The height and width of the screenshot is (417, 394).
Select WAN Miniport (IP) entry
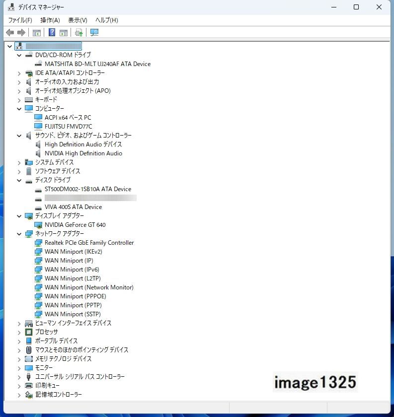click(69, 261)
